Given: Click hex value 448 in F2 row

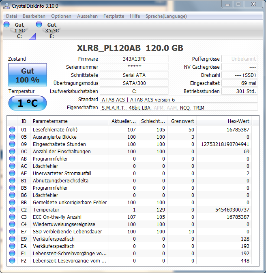Looking at the screenshot, I should click(245, 261).
